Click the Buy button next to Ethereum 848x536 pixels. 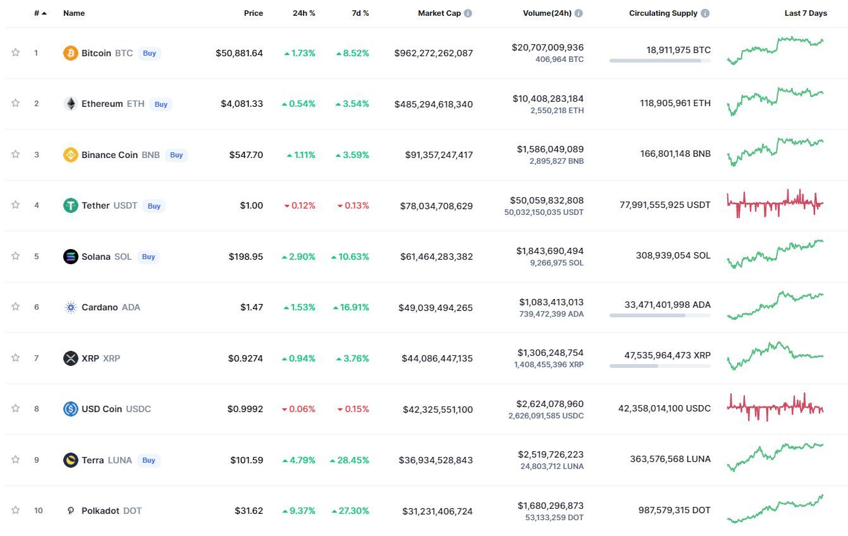coord(161,104)
